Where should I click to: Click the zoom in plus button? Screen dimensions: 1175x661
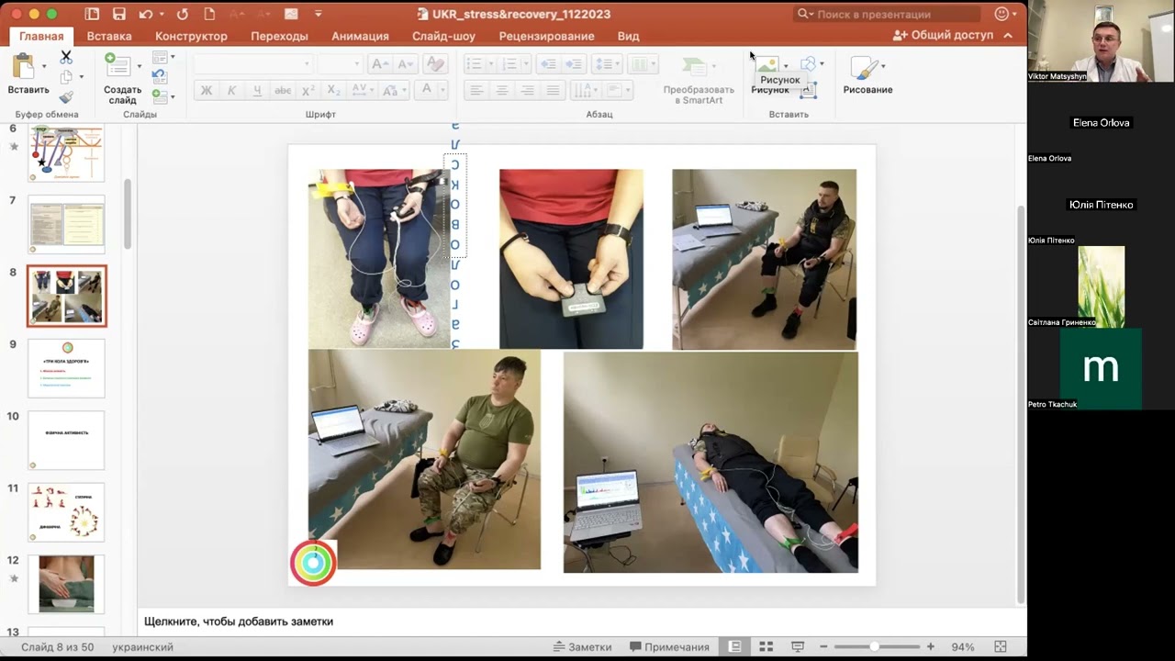click(x=931, y=647)
